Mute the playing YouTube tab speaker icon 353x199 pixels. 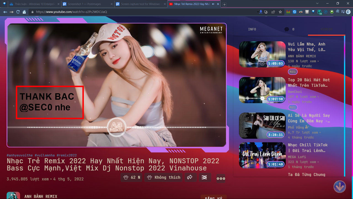[x=213, y=4]
